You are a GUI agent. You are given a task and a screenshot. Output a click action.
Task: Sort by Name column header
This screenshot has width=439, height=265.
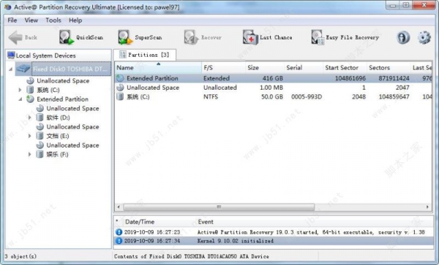click(x=158, y=68)
